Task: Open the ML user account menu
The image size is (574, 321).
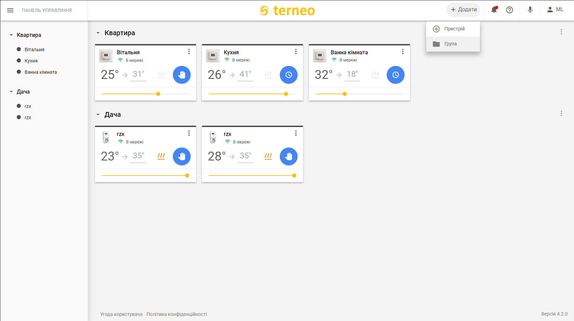Action: point(555,10)
